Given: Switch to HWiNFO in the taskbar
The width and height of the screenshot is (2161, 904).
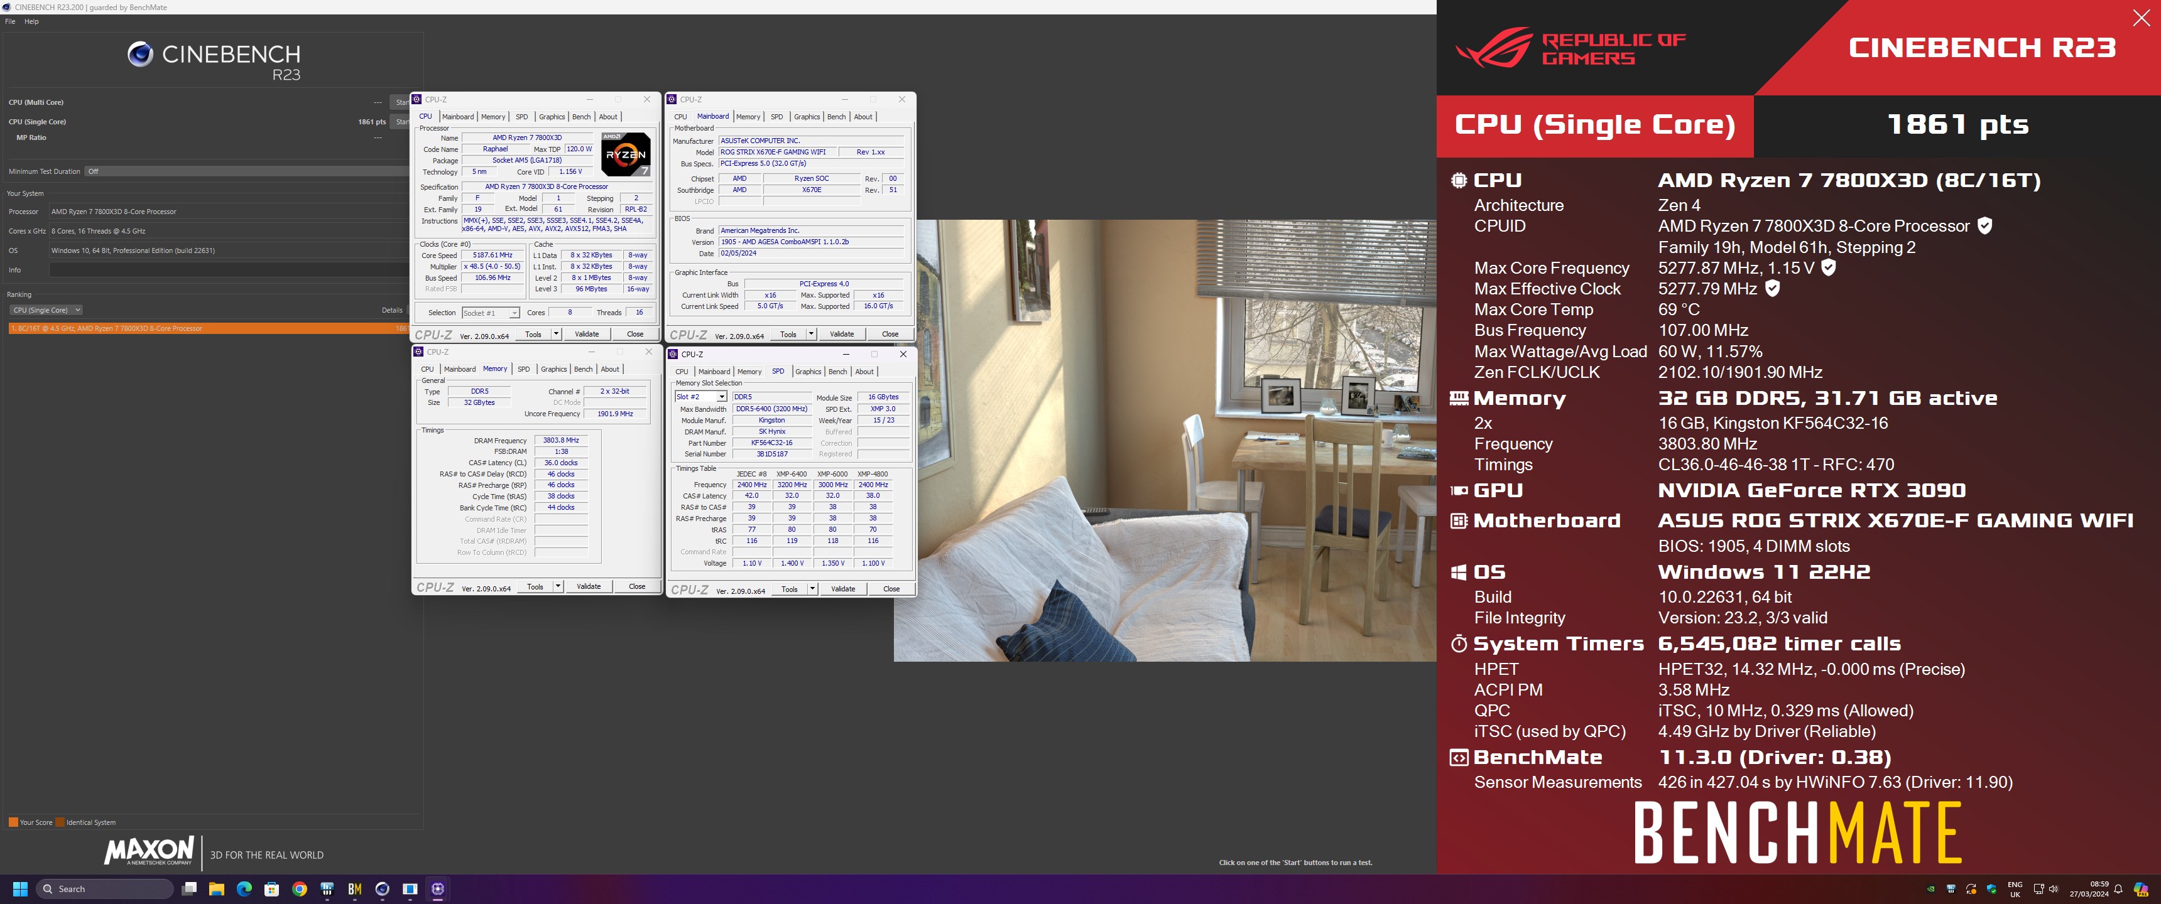Looking at the screenshot, I should click(327, 889).
